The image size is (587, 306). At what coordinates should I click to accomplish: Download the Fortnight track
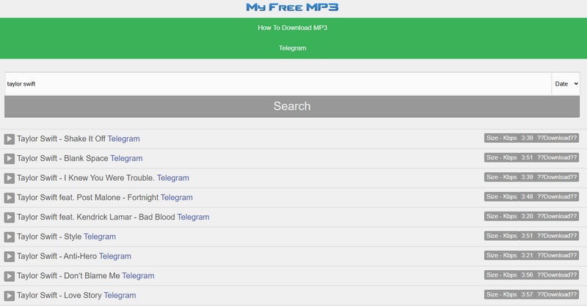click(557, 196)
